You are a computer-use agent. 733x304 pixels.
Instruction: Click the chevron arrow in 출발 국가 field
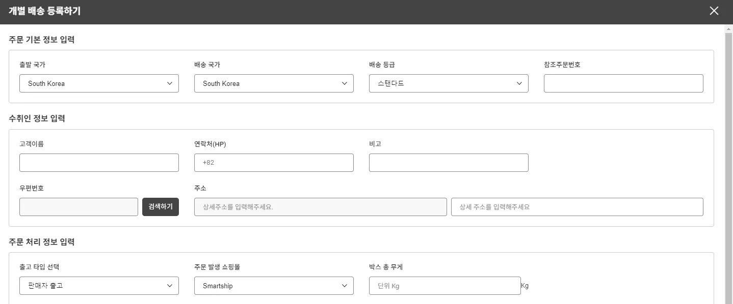click(x=170, y=83)
